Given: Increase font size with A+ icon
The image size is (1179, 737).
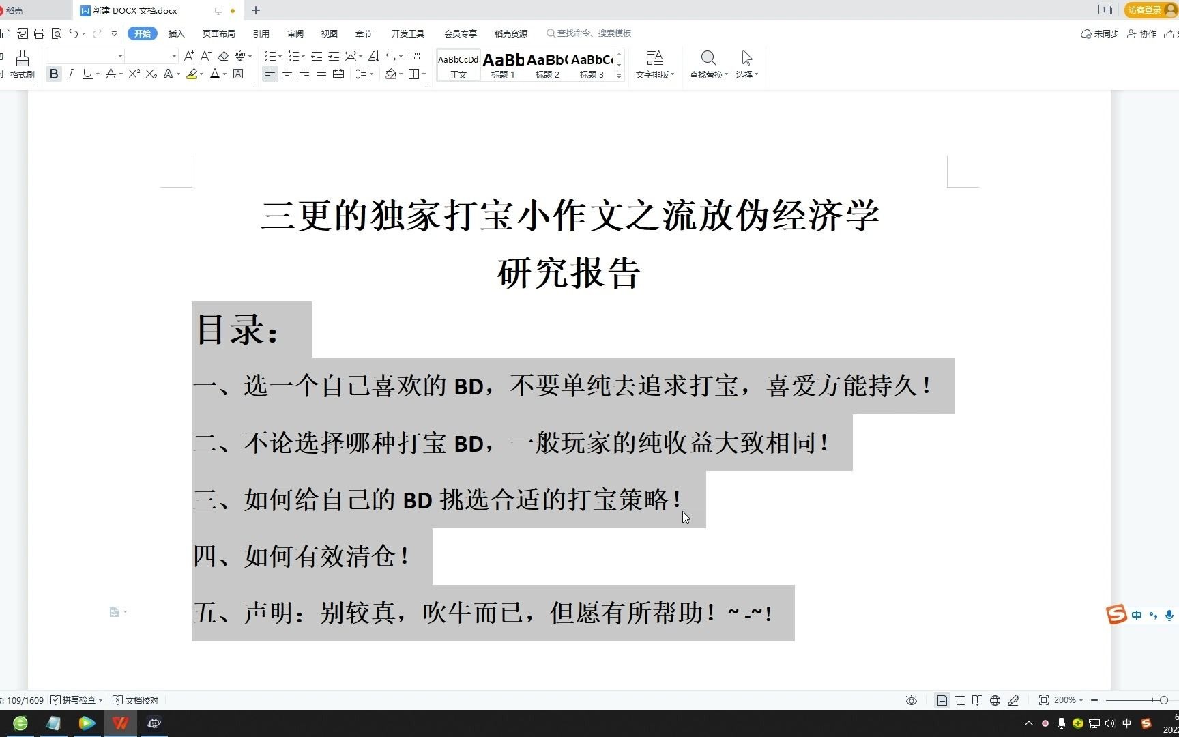Looking at the screenshot, I should pos(189,56).
